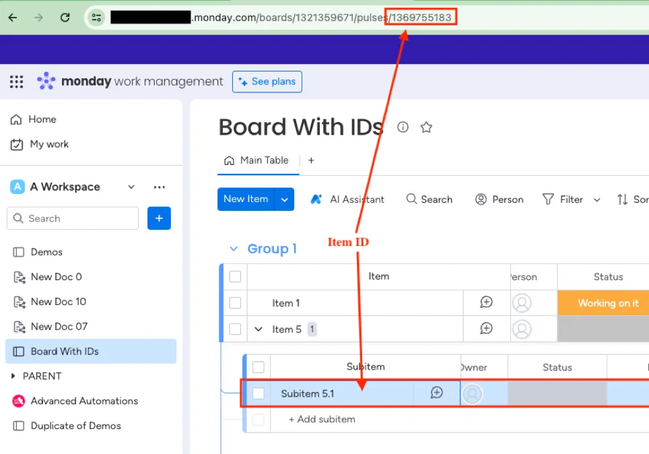Collapse Item 5 subitems chevron
The image size is (649, 454).
pos(259,329)
